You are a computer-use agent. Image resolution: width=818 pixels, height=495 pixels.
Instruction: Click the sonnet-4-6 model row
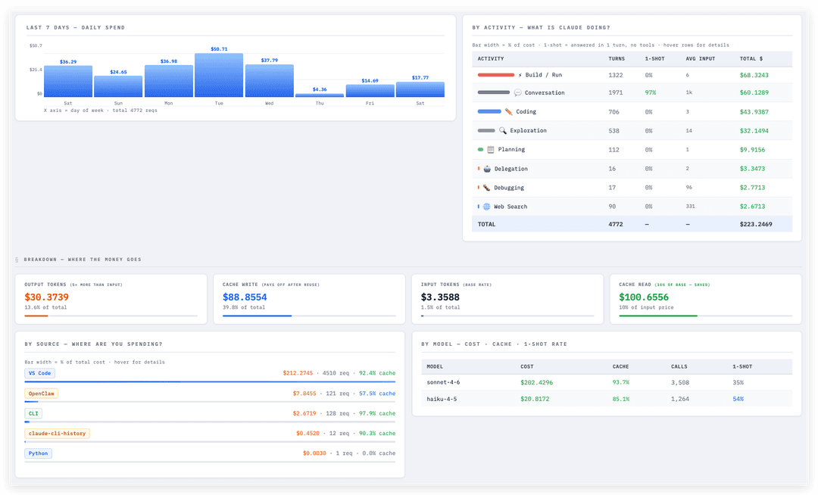pyautogui.click(x=607, y=382)
